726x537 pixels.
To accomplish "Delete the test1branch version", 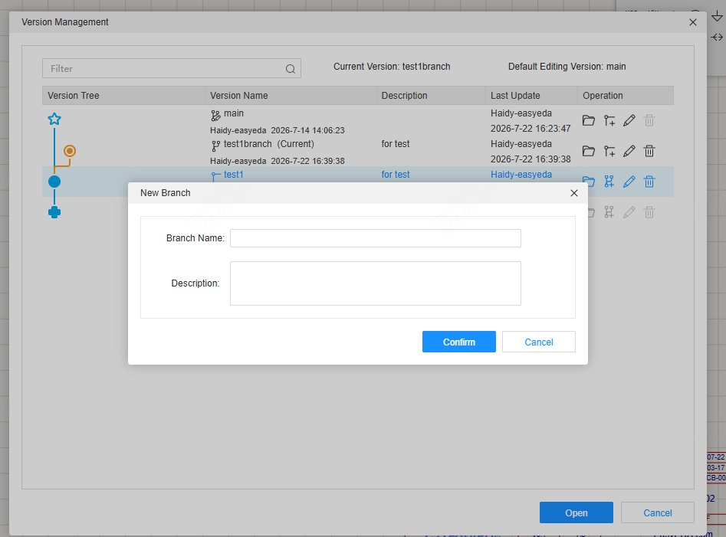I will point(649,151).
